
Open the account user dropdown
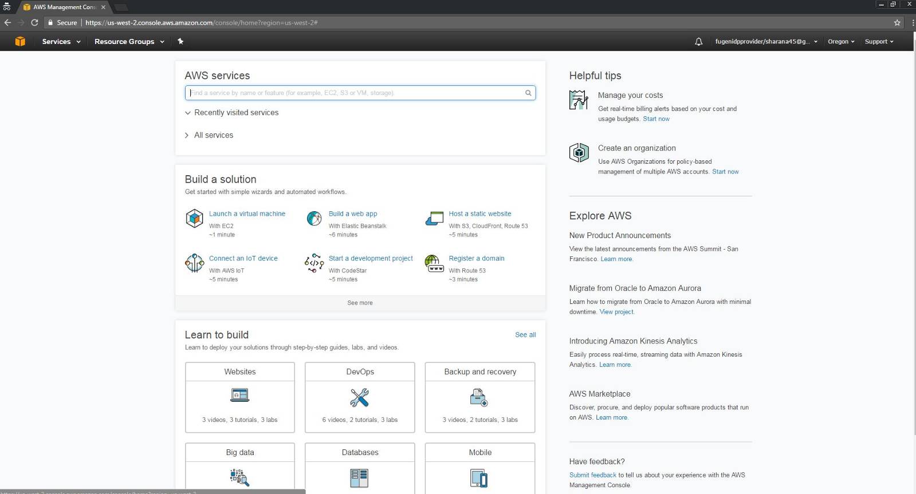pos(766,42)
